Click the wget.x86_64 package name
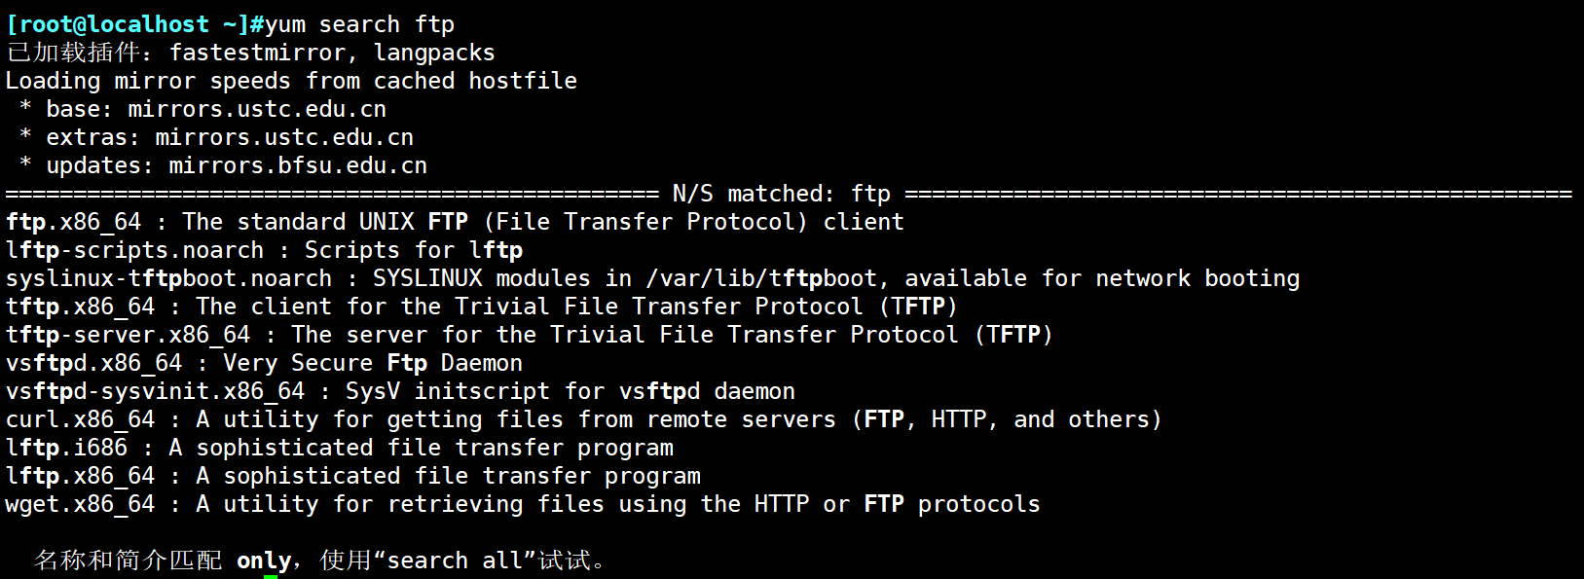The width and height of the screenshot is (1584, 579). 81,504
